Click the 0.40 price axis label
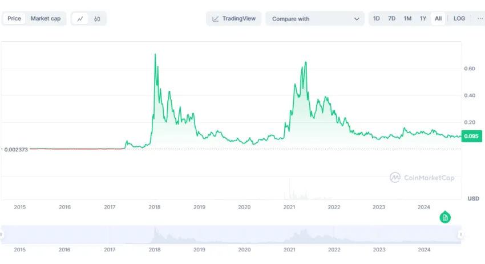 point(470,95)
